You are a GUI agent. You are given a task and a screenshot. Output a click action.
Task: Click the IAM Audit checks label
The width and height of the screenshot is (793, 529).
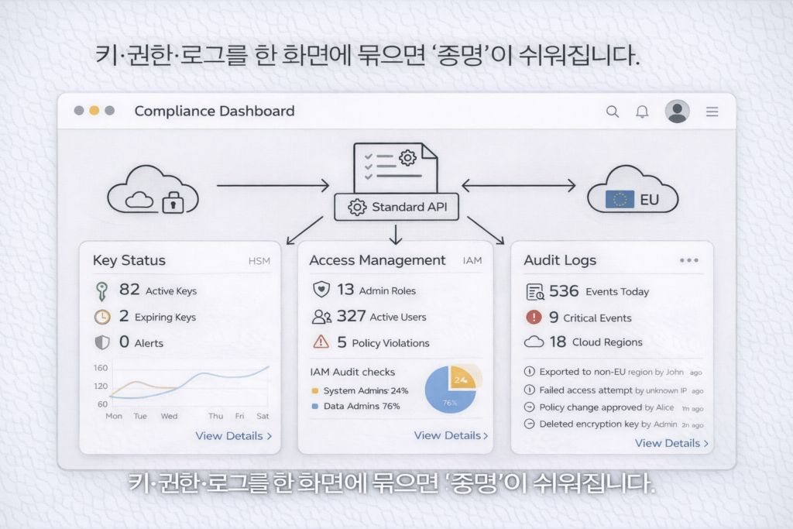click(352, 373)
